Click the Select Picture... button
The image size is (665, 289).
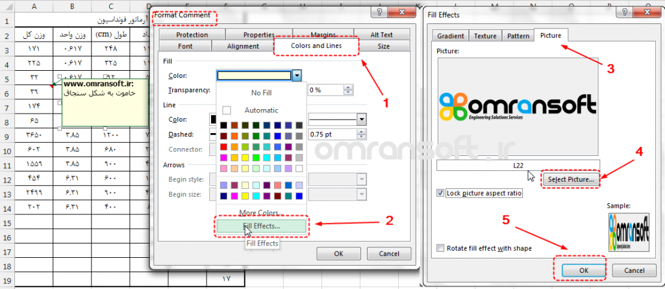[x=570, y=179]
